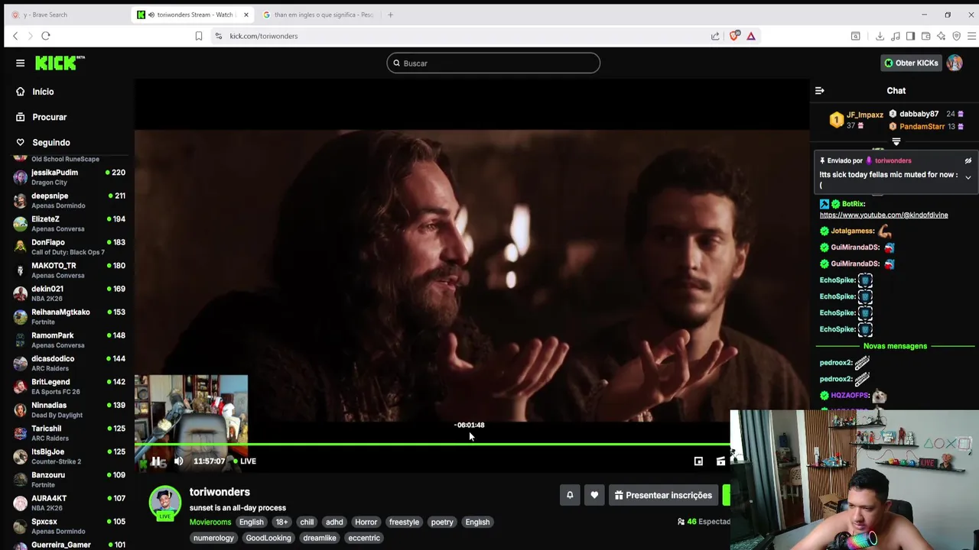979x550 pixels.
Task: Select the Horror tag
Action: [x=366, y=522]
